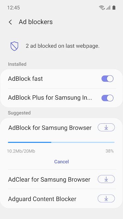Download AdClear for Samsung Browser
The width and height of the screenshot is (123, 219).
(x=106, y=179)
